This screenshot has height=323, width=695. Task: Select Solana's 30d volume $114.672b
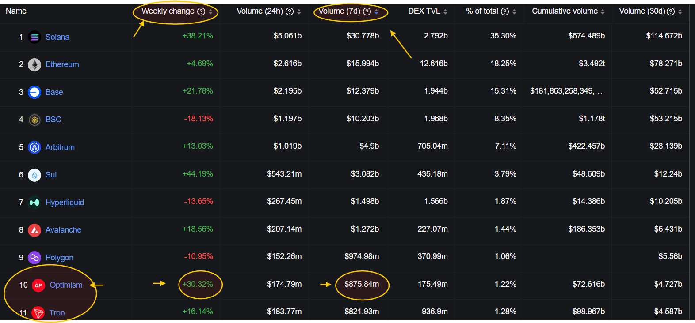coord(664,36)
